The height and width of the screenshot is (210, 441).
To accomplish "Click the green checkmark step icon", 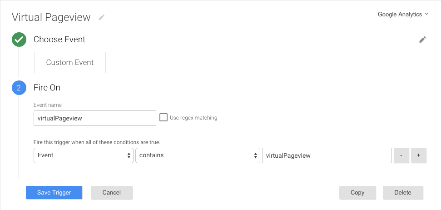I will tap(19, 40).
